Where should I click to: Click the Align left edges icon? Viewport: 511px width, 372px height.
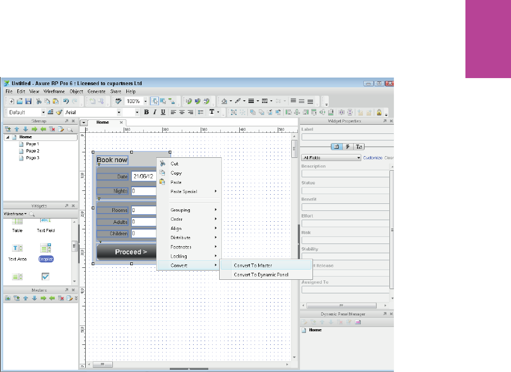[x=289, y=112]
